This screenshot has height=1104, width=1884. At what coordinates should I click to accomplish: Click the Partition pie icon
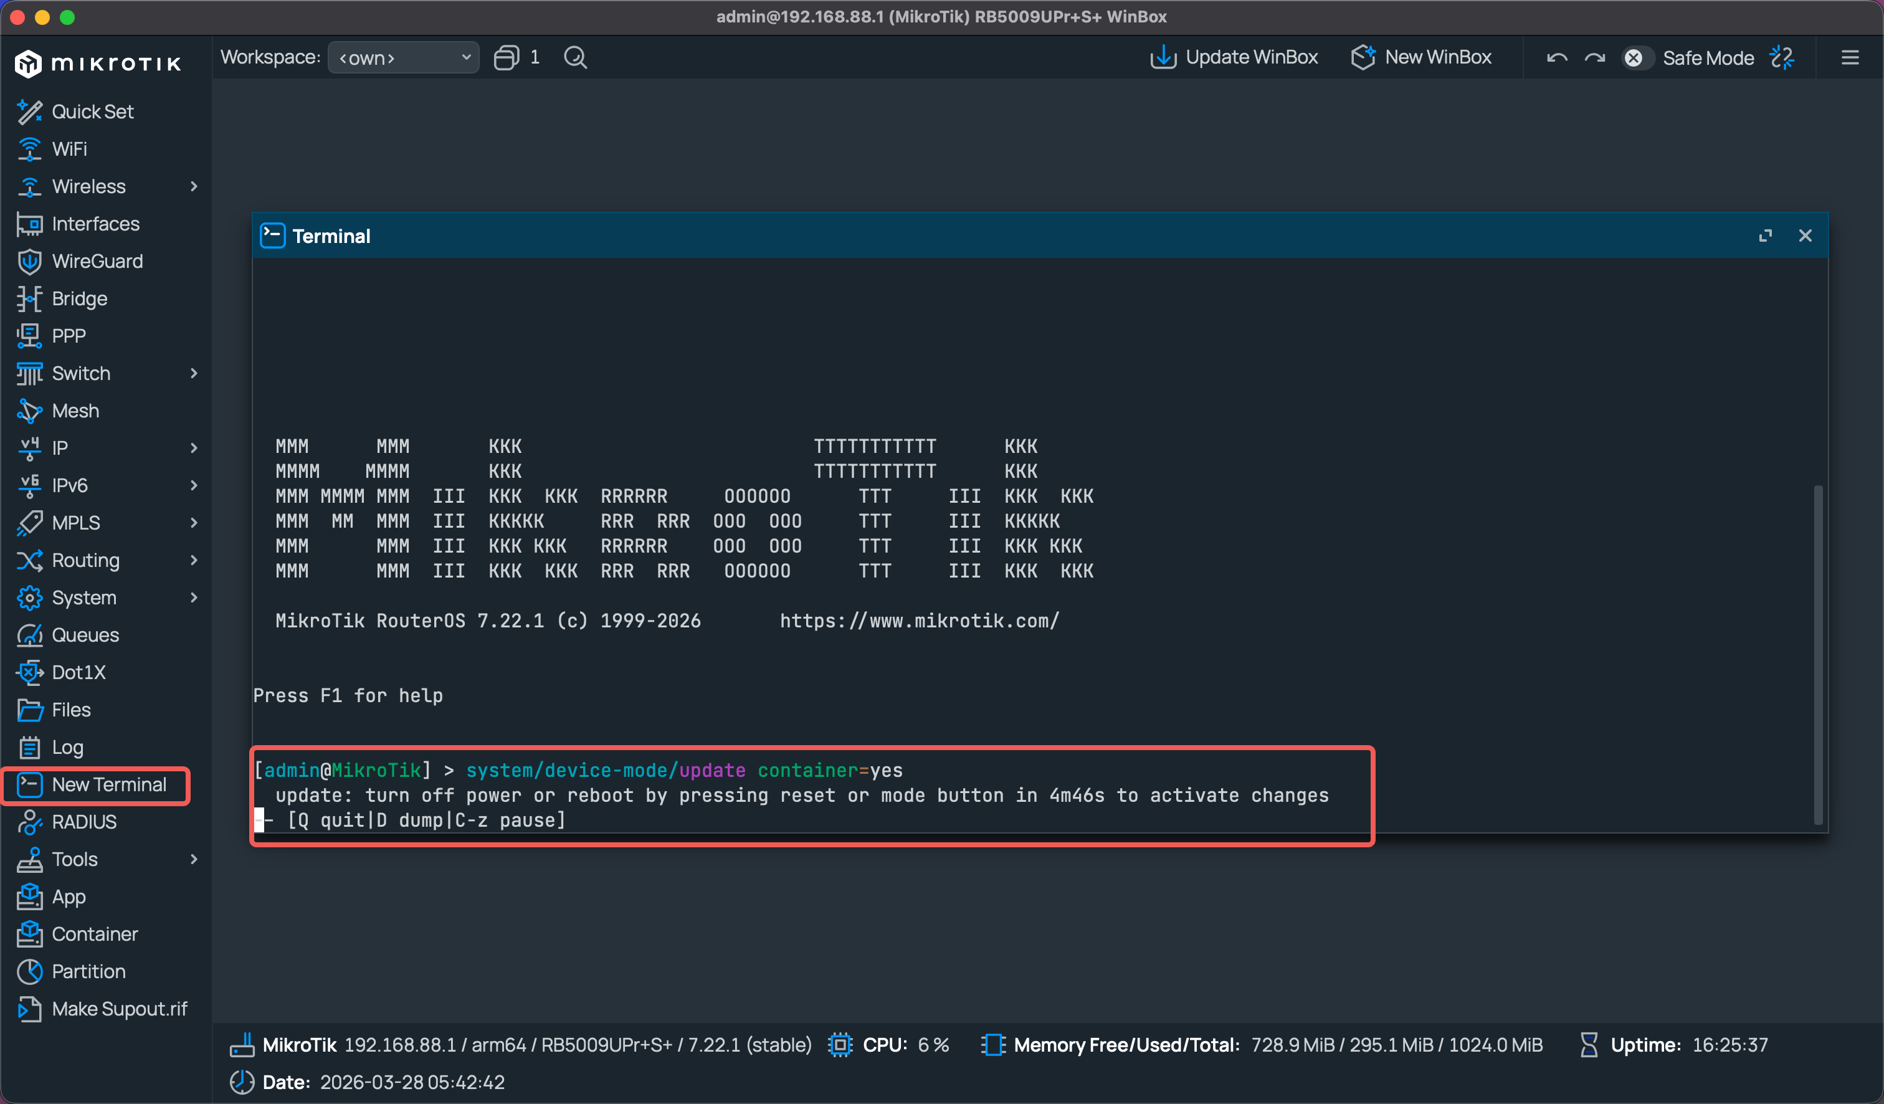(x=29, y=971)
